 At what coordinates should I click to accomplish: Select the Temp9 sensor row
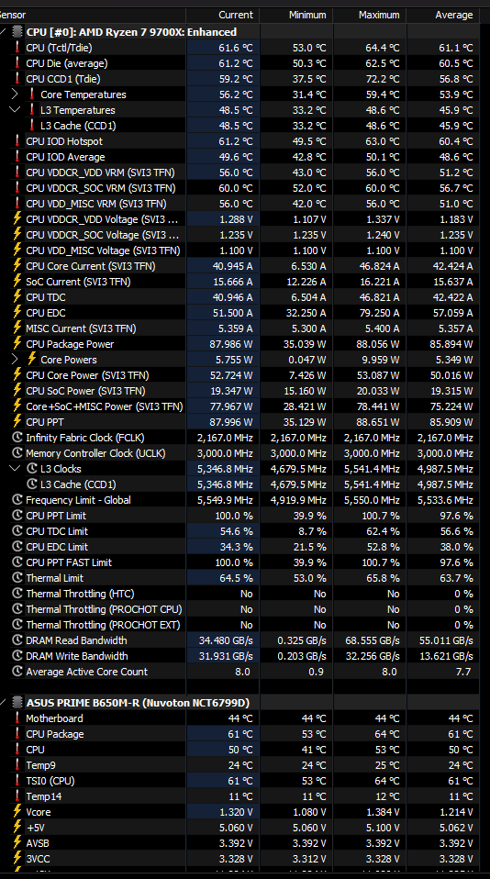(x=240, y=765)
